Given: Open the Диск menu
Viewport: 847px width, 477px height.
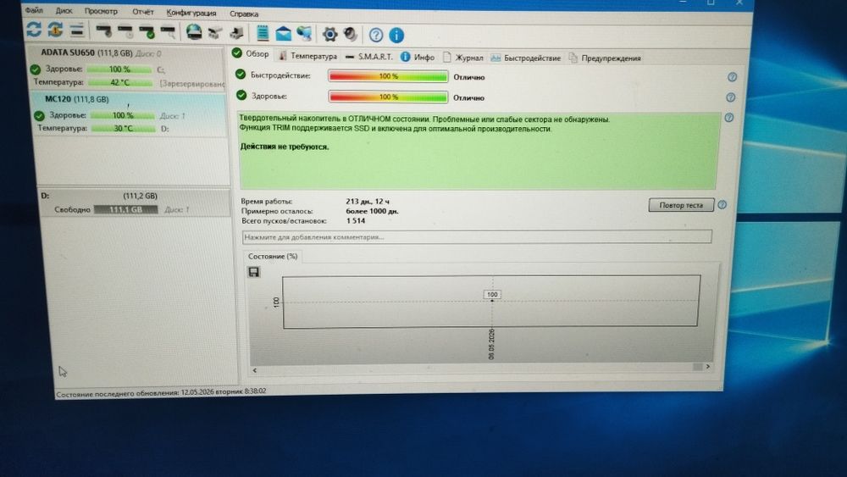Looking at the screenshot, I should click(x=64, y=11).
